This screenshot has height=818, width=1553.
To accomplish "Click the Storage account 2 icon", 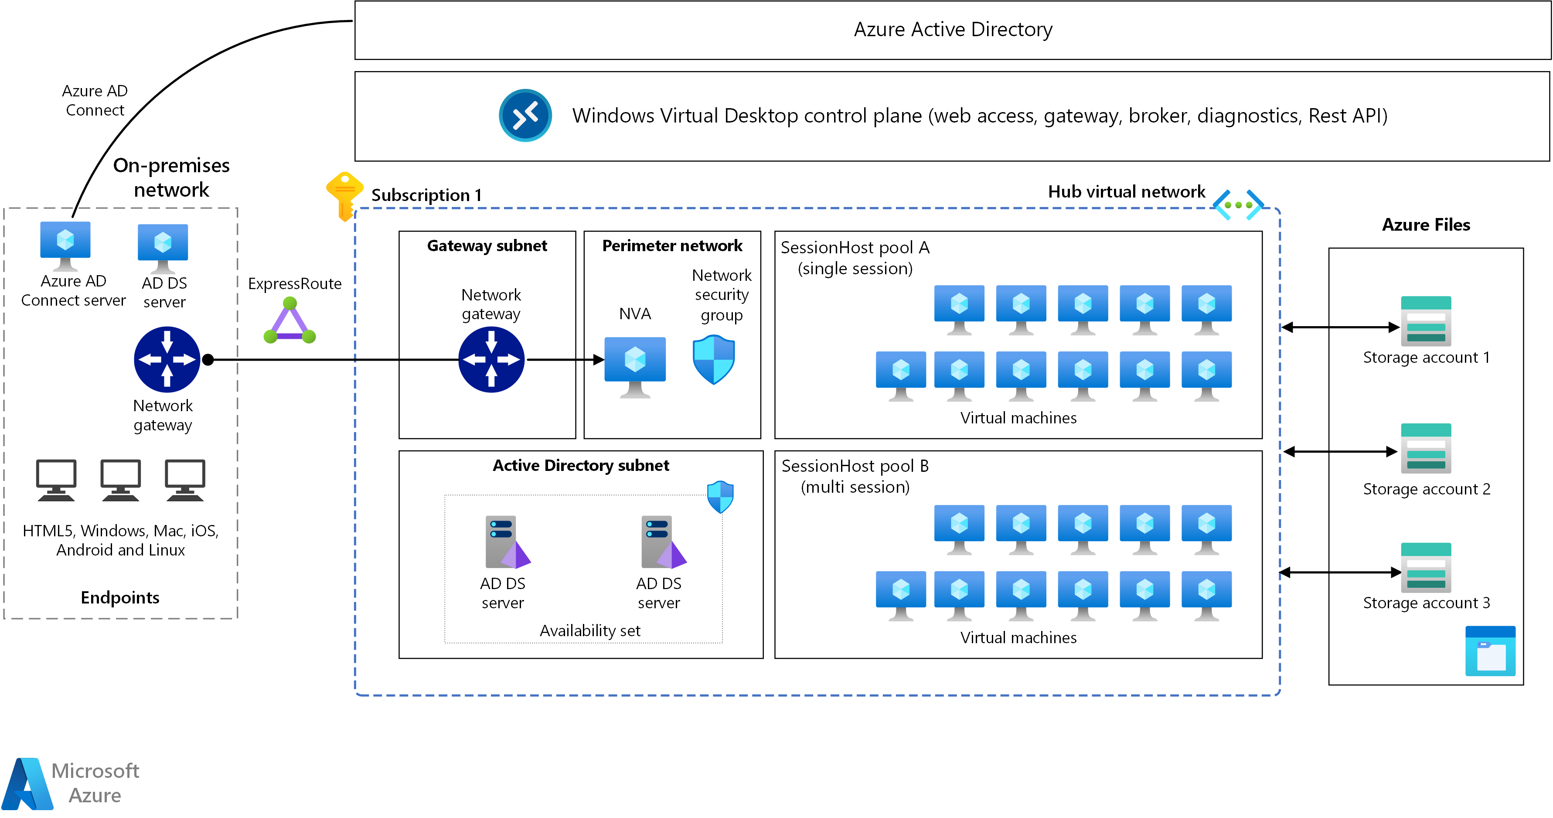I will 1426,448.
